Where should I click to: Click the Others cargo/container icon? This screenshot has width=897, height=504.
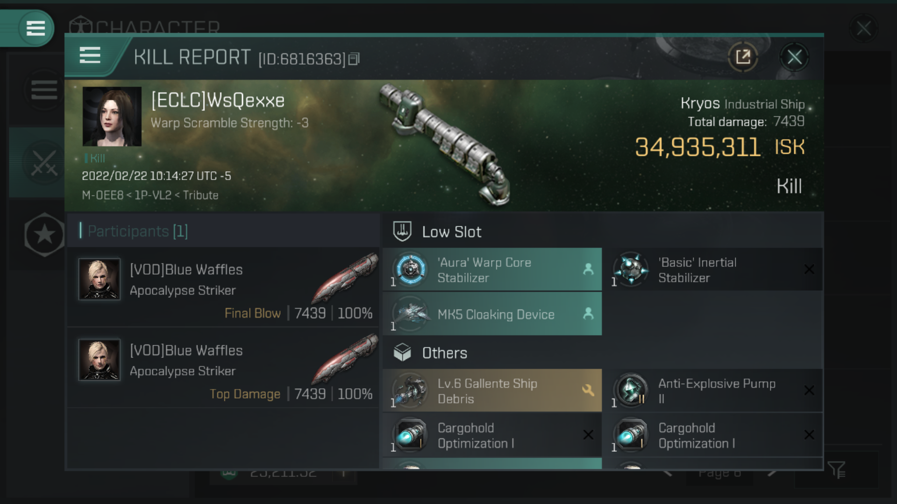coord(402,353)
